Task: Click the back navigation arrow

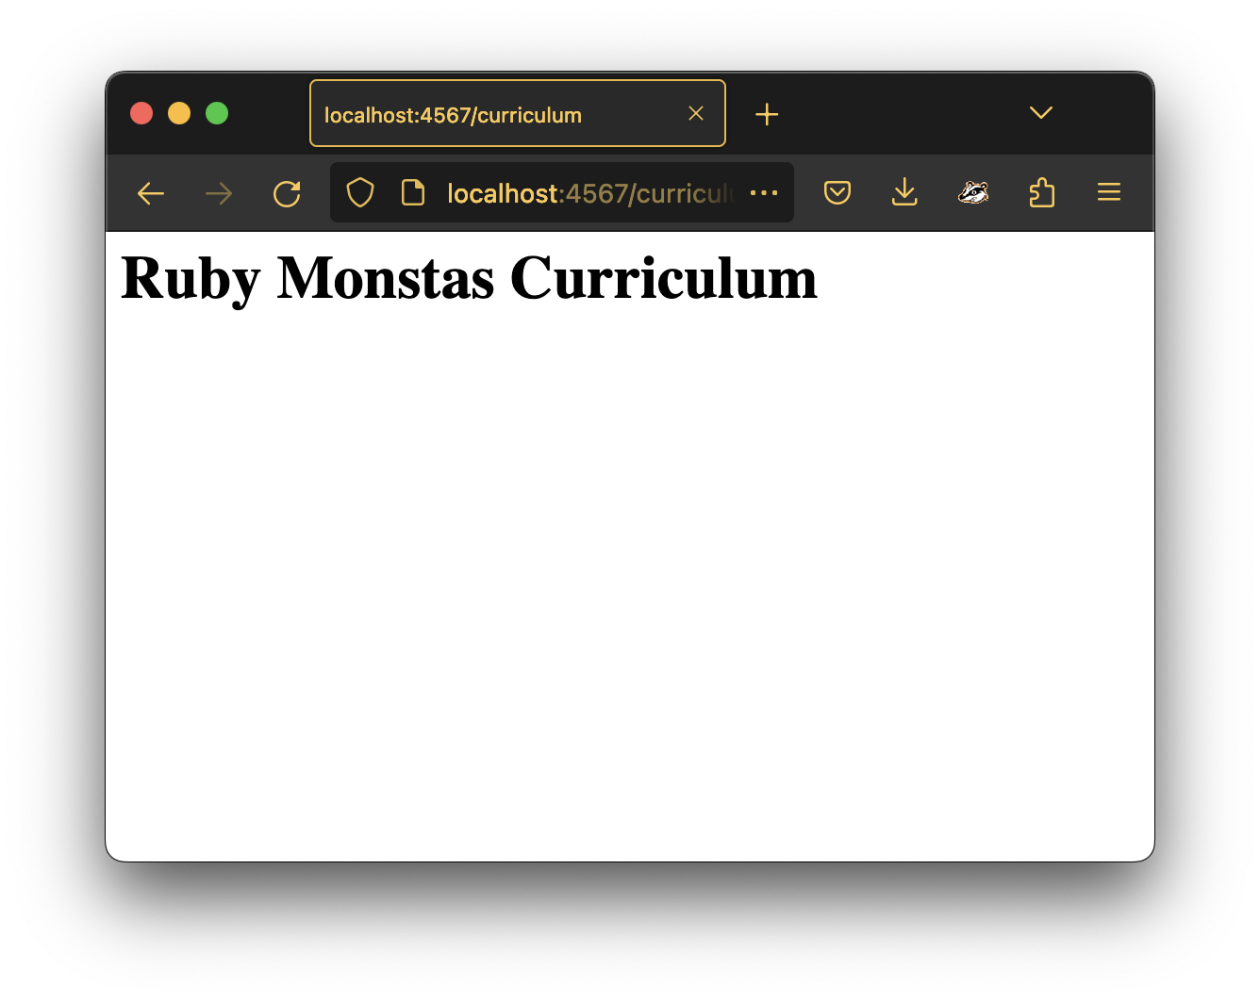Action: pyautogui.click(x=150, y=192)
